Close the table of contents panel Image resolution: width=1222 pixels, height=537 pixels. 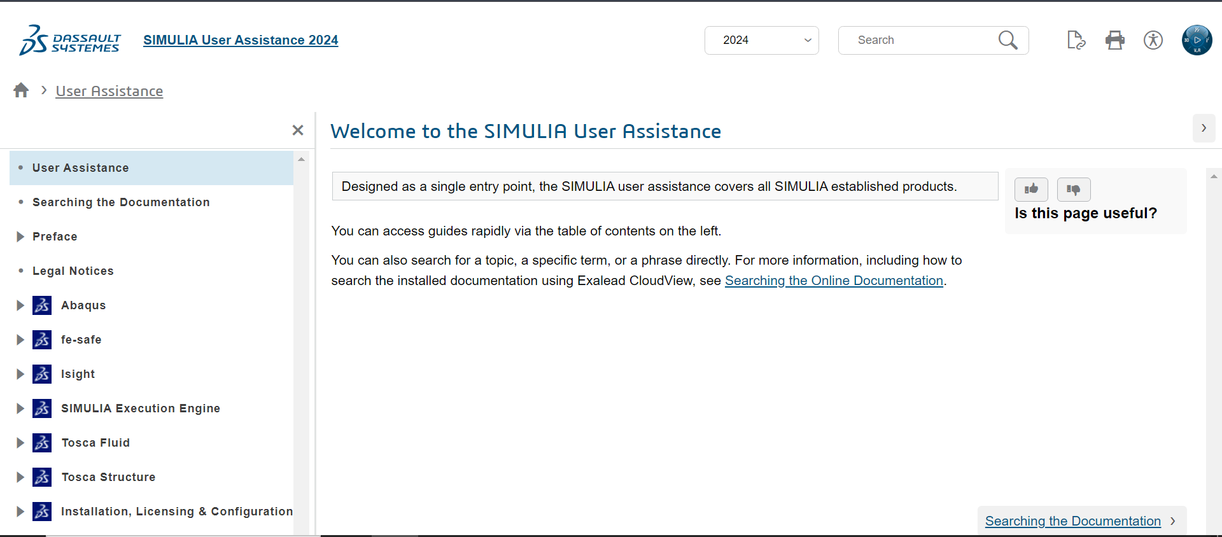(297, 130)
